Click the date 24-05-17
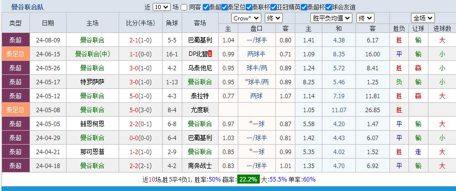The image size is (456, 191). click(x=48, y=82)
